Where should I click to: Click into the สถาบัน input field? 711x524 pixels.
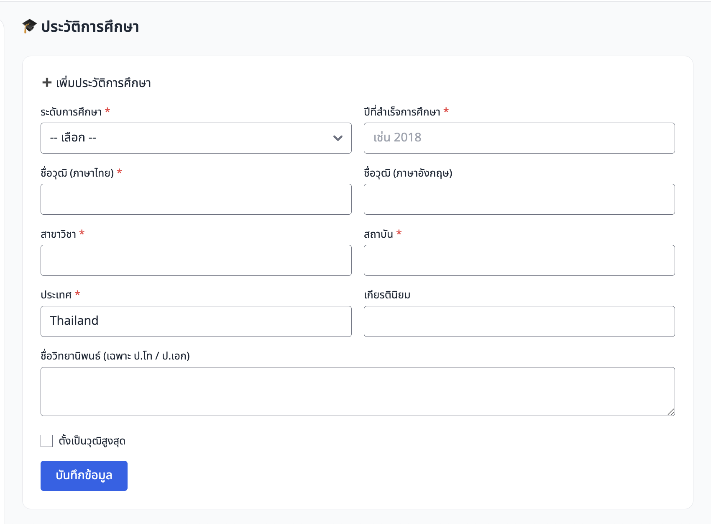(519, 260)
